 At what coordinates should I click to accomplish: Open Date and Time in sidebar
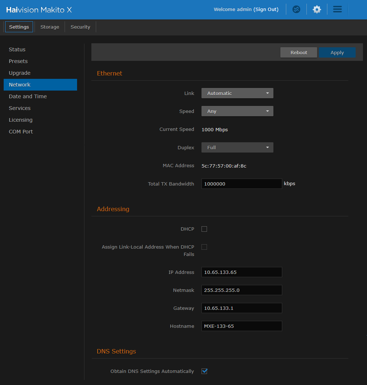pyautogui.click(x=28, y=96)
